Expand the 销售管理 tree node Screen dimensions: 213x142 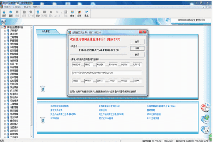(5, 41)
